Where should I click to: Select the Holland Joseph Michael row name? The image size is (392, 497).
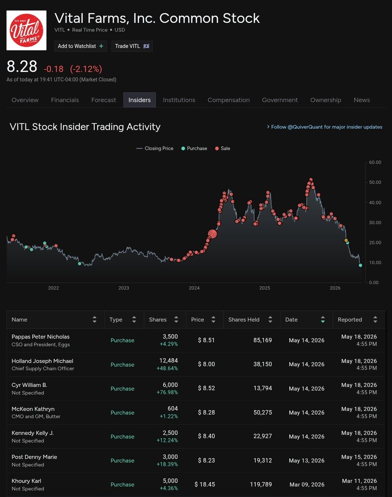(42, 361)
